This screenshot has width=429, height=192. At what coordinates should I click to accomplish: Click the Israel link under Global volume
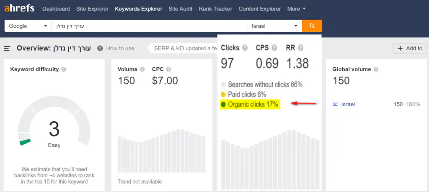click(348, 104)
